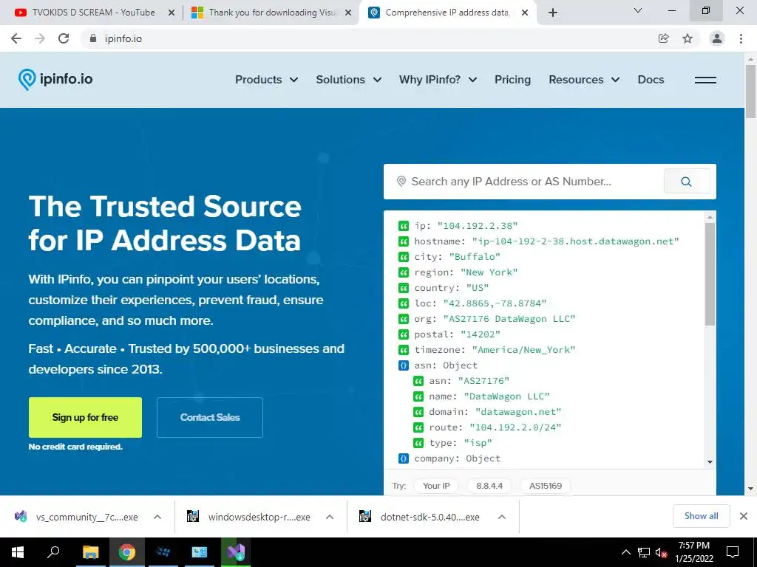Click the page vertical scrollbar thumb
The width and height of the screenshot is (757, 567).
tap(751, 92)
